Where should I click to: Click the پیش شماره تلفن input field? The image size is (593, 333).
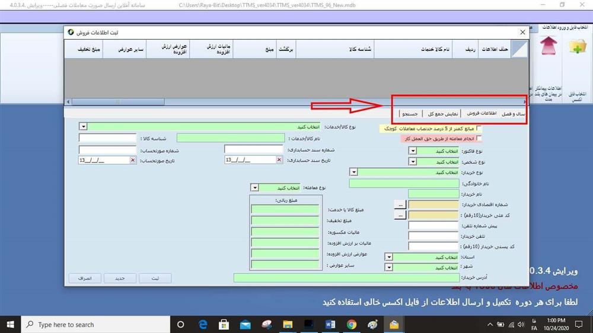pyautogui.click(x=433, y=226)
